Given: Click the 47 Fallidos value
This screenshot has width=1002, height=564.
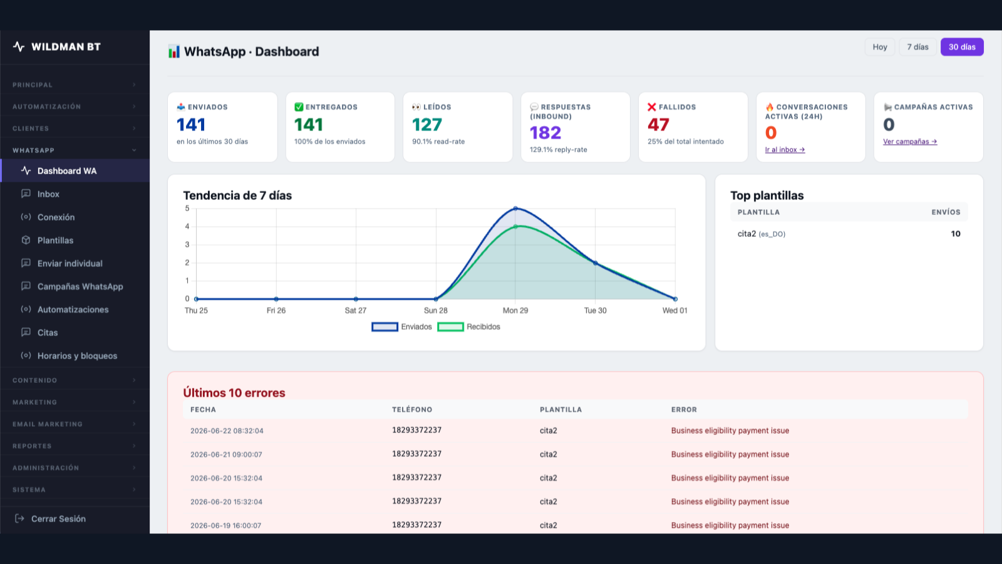Looking at the screenshot, I should coord(658,125).
